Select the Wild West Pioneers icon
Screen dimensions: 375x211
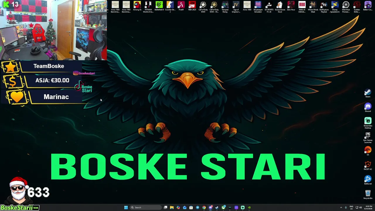coord(346,7)
